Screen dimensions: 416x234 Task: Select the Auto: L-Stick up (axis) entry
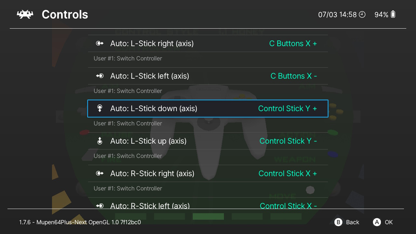tap(208, 141)
